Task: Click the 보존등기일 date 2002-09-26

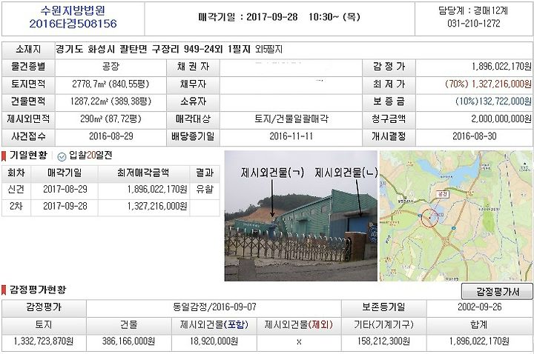Action: [480, 307]
